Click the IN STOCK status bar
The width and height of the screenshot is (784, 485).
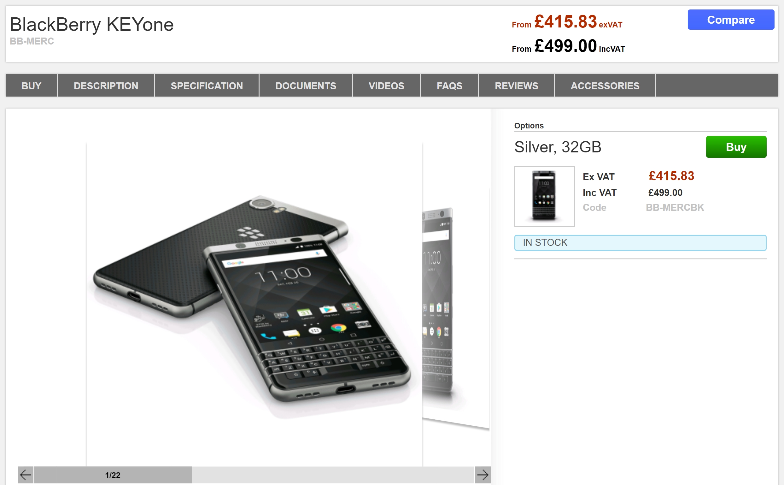pyautogui.click(x=640, y=242)
